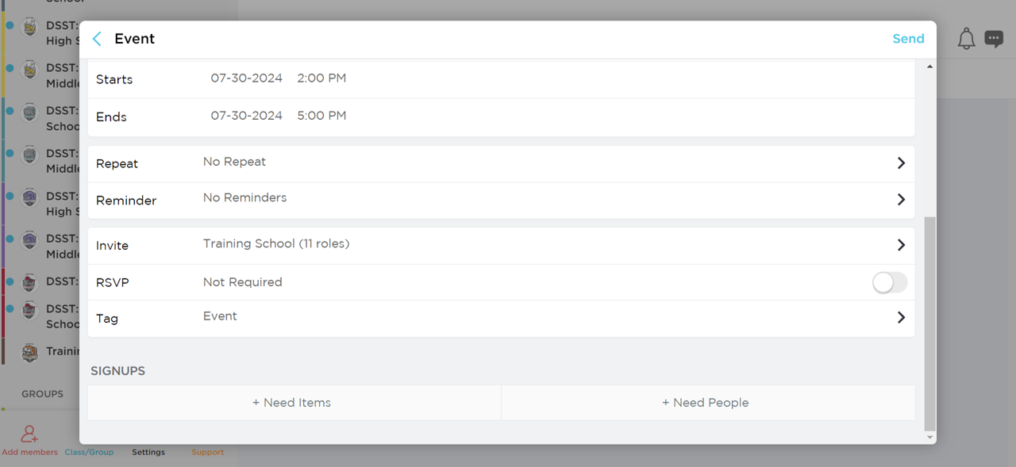
Task: Click the dialog scrollbar down arrow
Action: 930,438
